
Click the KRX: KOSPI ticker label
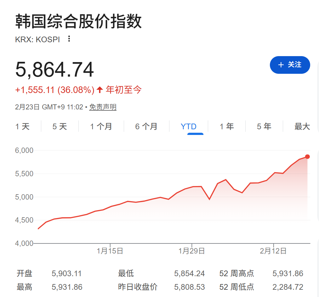38,38
